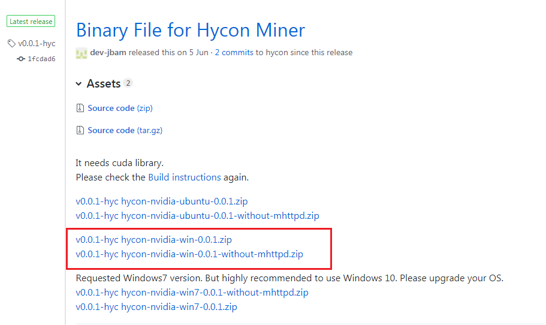546x325 pixels.
Task: Click the zip file icon for Source code (zip)
Action: (x=80, y=108)
